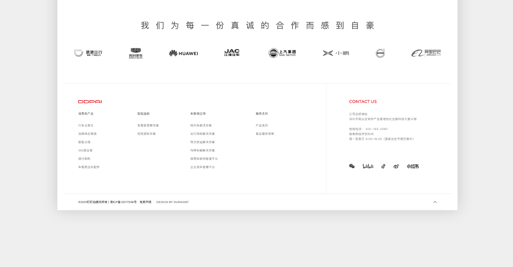
Task: Open the 流媒体后视镜 link
Action: point(87,134)
